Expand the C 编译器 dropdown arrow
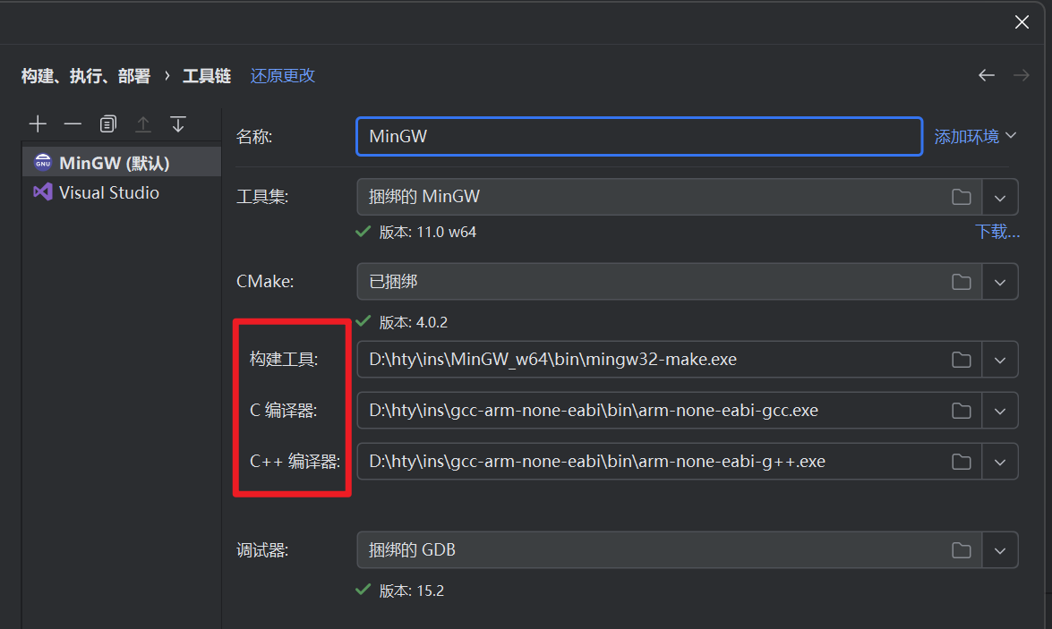The height and width of the screenshot is (629, 1052). (1000, 411)
